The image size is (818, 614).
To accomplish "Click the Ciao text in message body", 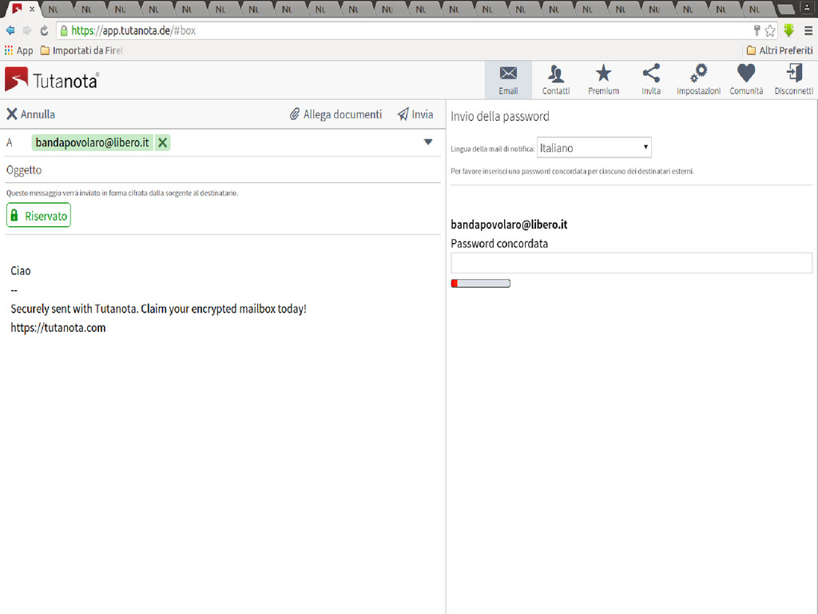I will [20, 271].
